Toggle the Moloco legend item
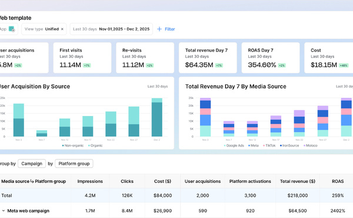This screenshot has height=218, width=353. coord(311,145)
